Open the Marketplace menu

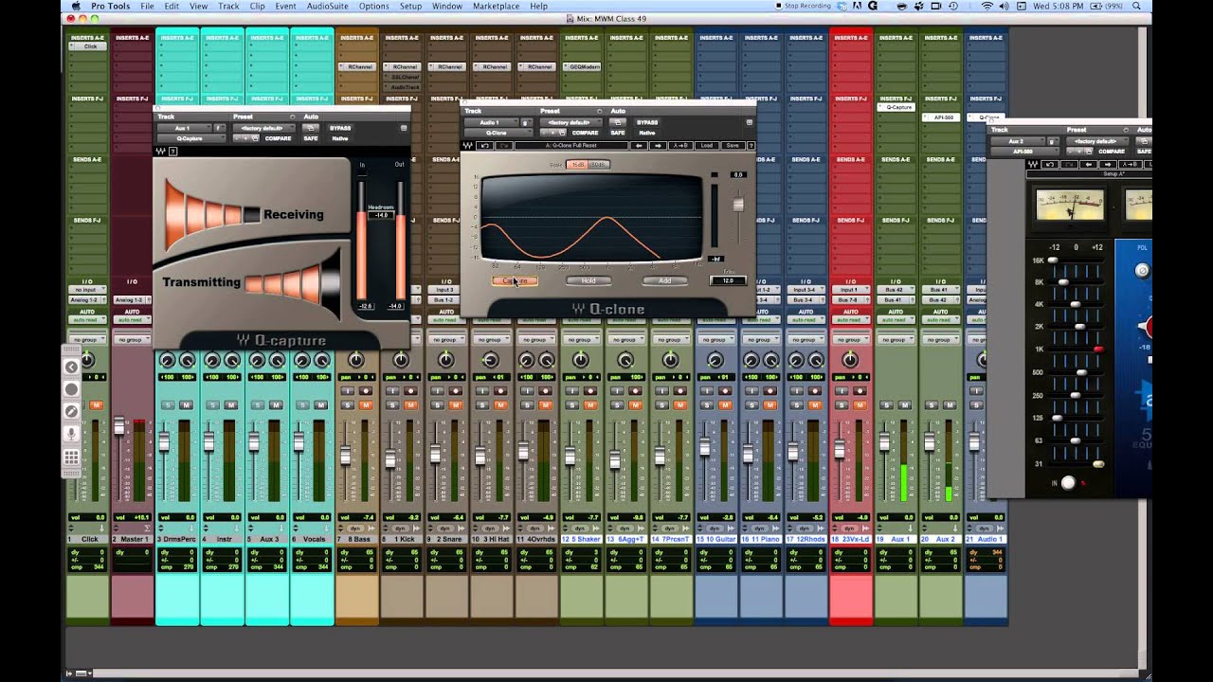point(496,6)
